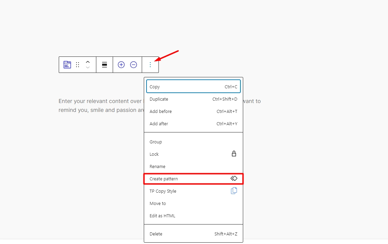
Task: Move the block down with the down chevron
Action: tap(88, 67)
